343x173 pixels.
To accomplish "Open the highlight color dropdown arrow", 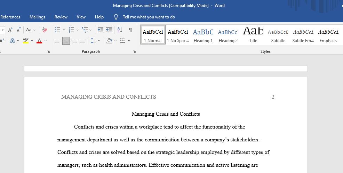I will (32, 41).
